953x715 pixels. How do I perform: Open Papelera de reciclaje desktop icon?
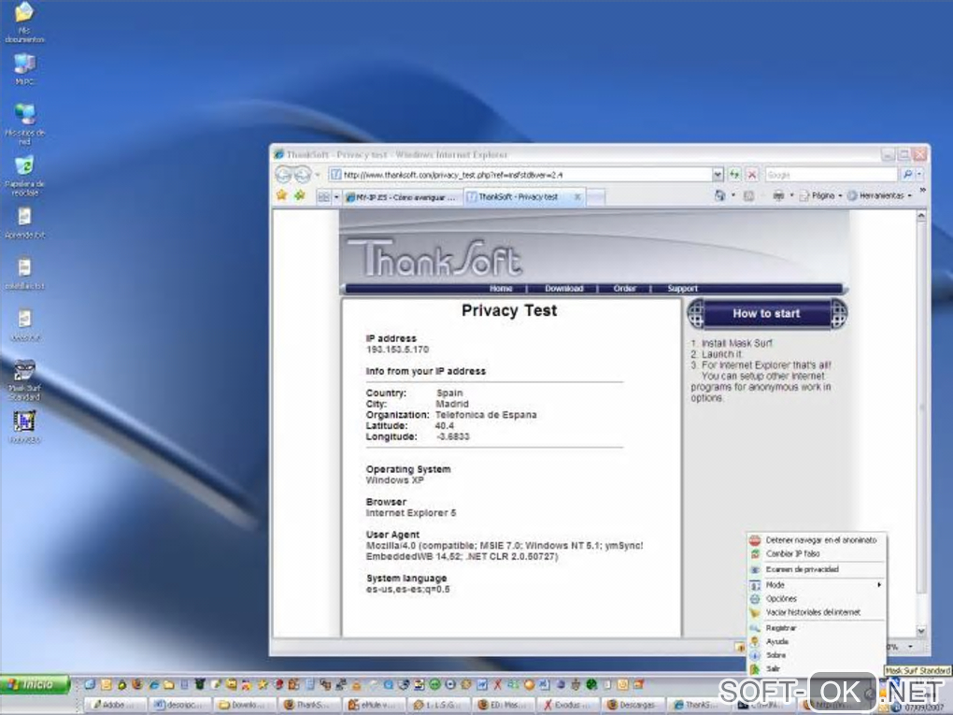tap(24, 175)
